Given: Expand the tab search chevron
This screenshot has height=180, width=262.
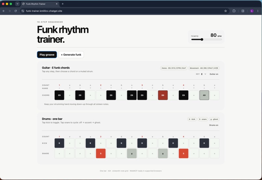Looking at the screenshot, I should [17, 4].
